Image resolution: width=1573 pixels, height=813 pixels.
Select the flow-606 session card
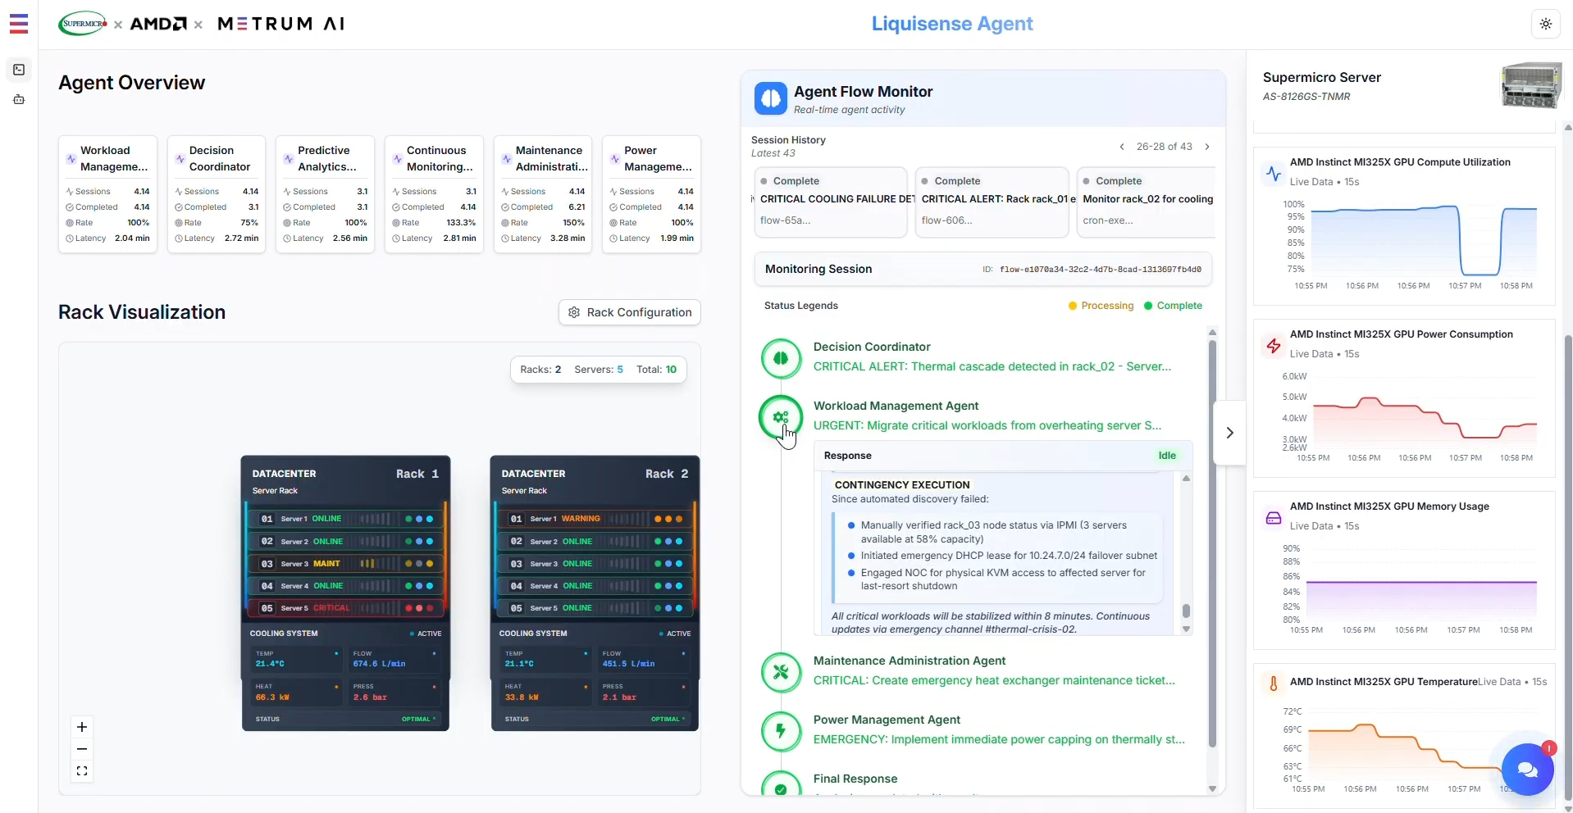point(992,202)
